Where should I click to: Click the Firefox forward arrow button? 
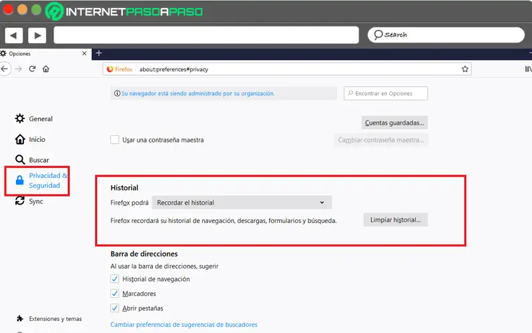click(x=19, y=69)
